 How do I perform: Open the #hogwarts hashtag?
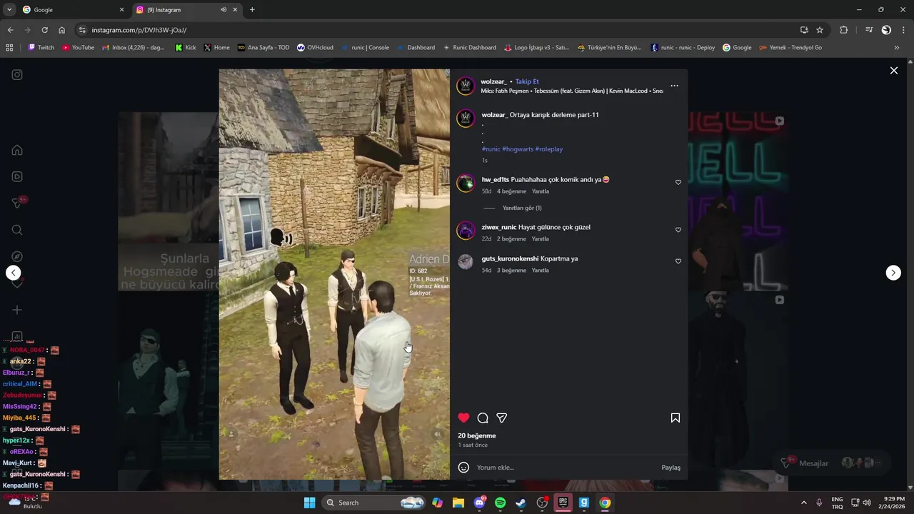click(x=517, y=149)
